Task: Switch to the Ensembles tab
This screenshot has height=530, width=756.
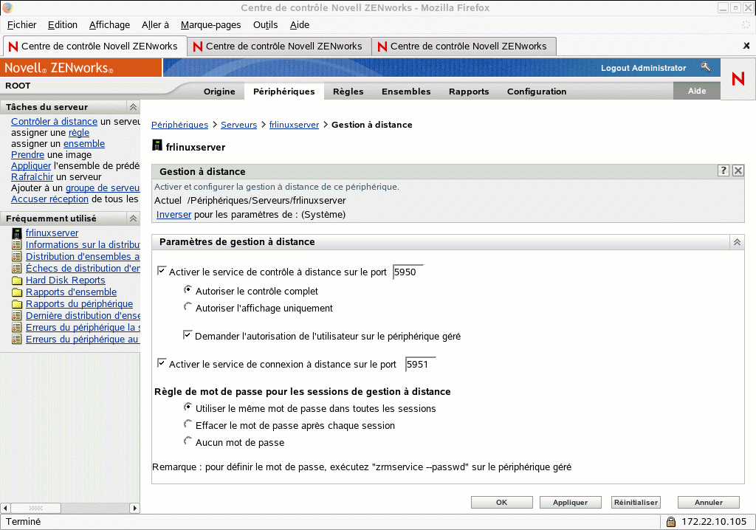Action: [x=406, y=92]
